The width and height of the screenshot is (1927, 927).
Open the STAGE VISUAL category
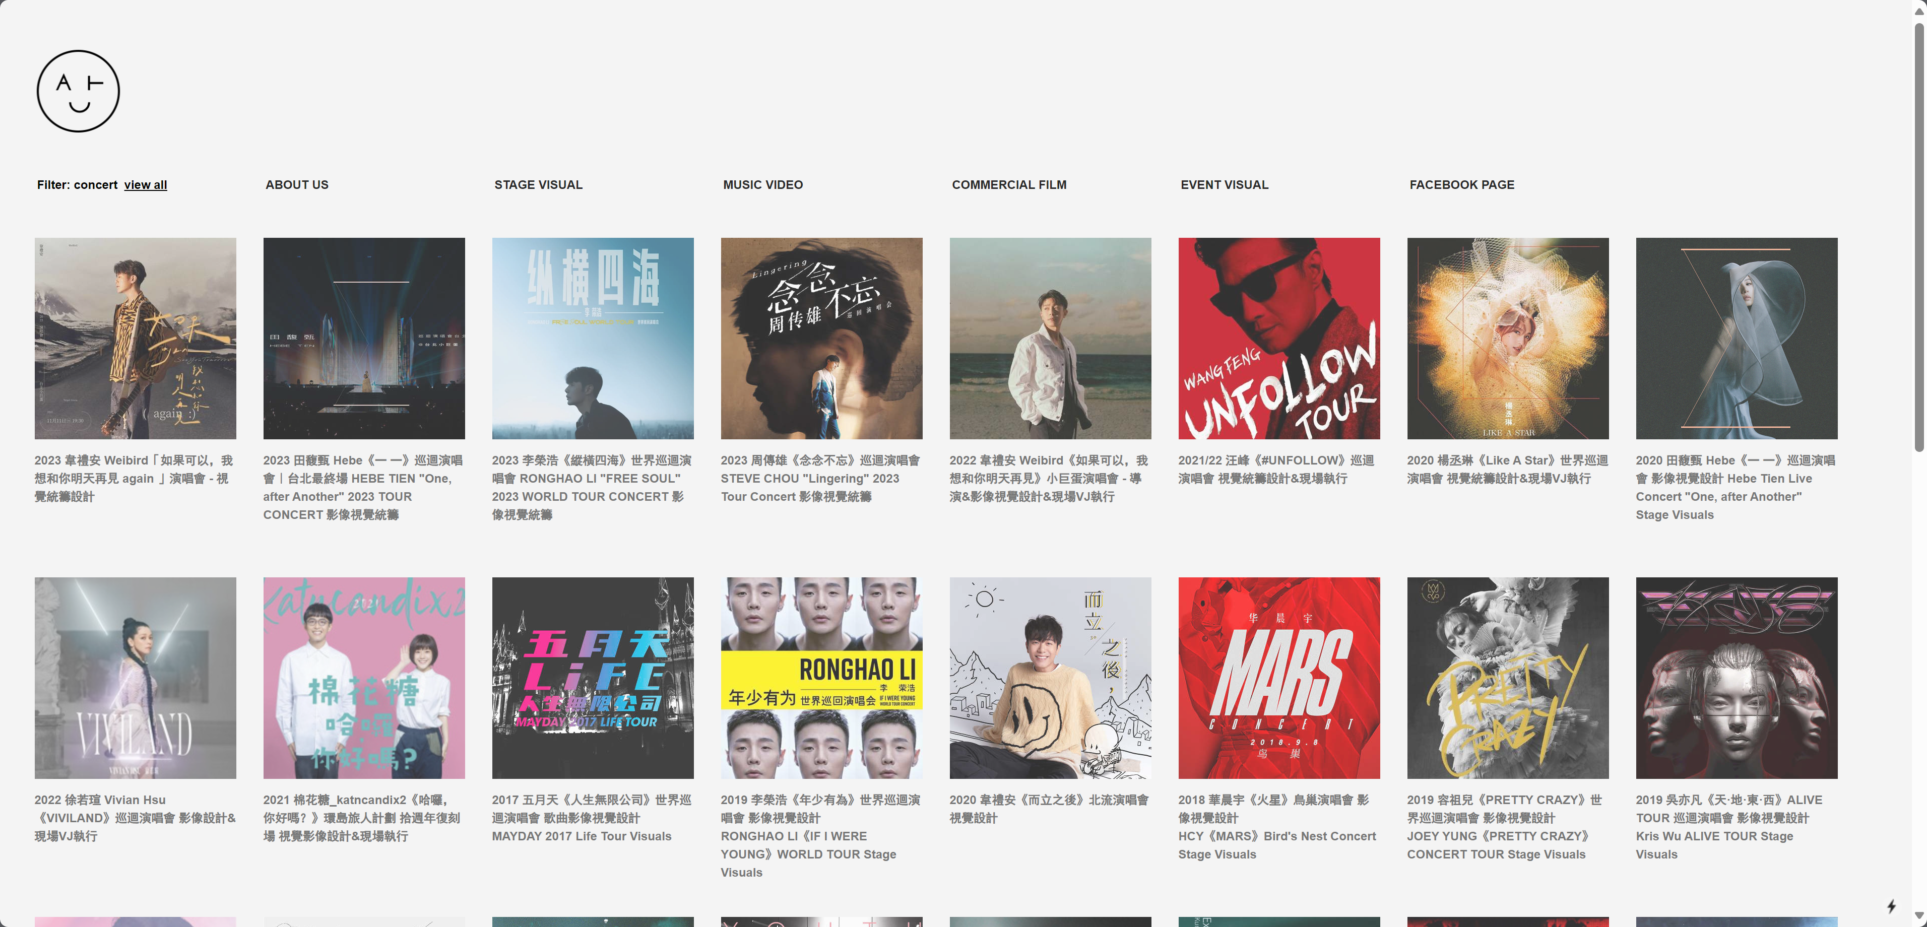click(538, 185)
